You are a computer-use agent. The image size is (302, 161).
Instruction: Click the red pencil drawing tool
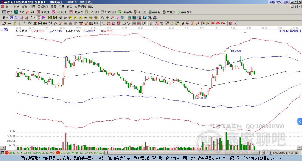click(4, 24)
